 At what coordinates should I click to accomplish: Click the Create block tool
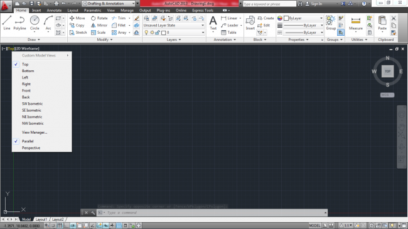266,18
